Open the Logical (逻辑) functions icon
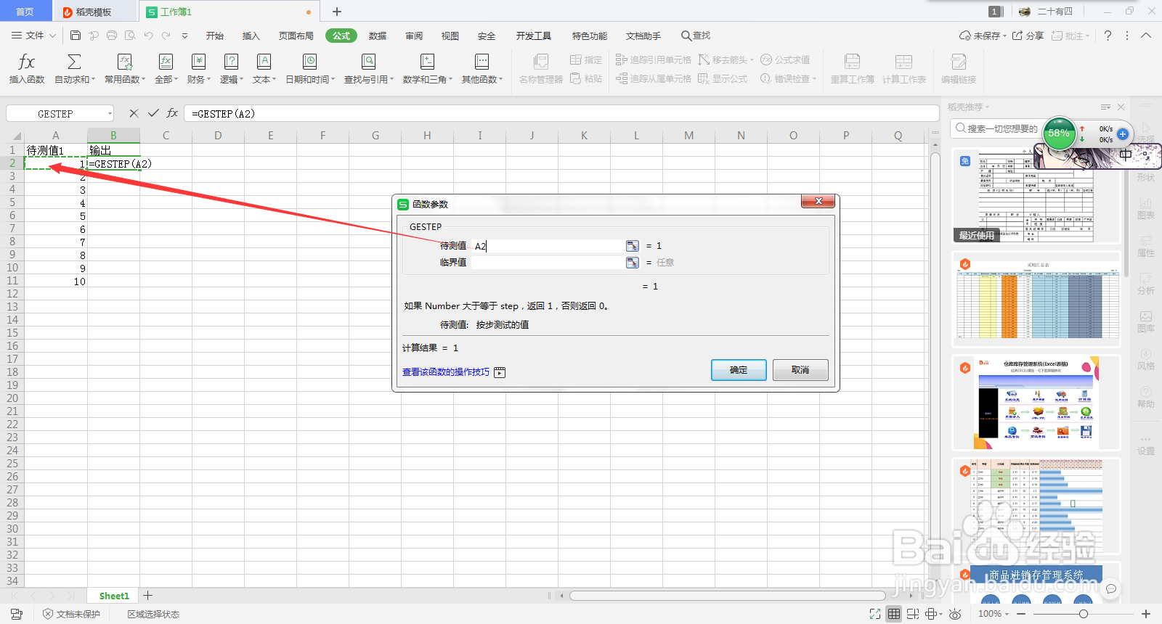 [x=231, y=62]
